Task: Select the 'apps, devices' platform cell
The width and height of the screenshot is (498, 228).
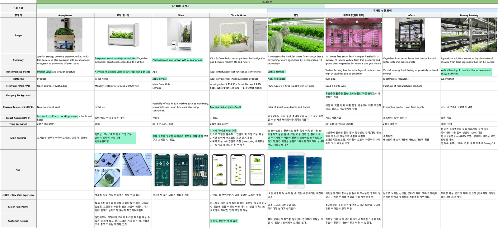Action: [181, 79]
